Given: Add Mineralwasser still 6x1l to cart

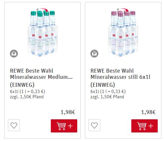Looking at the screenshot, I should pos(145,126).
